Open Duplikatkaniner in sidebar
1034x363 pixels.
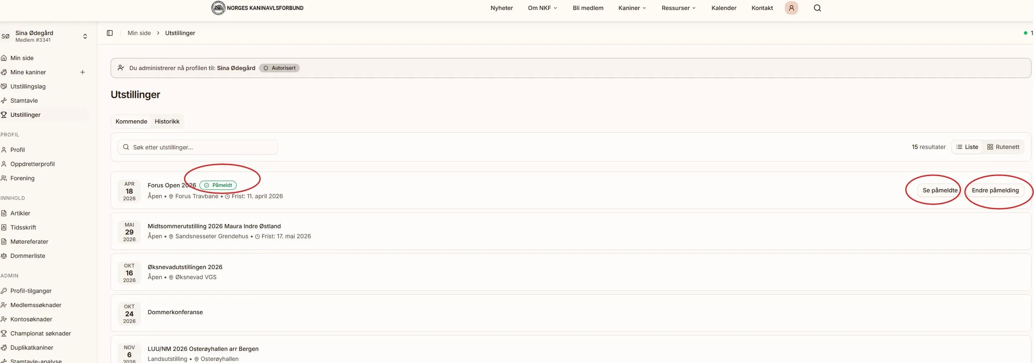[x=32, y=348]
